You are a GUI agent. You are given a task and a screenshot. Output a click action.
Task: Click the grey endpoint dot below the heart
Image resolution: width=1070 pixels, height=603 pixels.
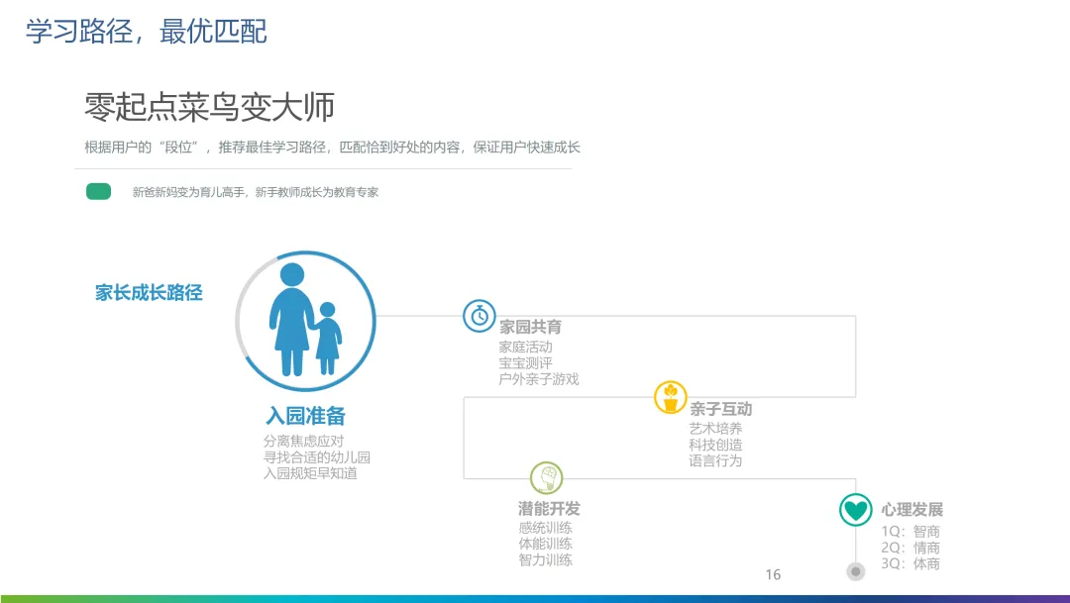tap(855, 571)
